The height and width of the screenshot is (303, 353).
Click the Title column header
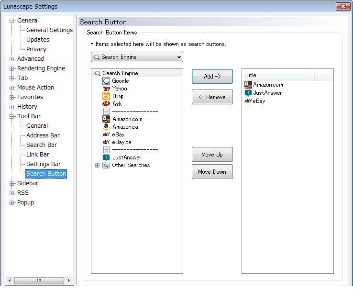(278, 75)
